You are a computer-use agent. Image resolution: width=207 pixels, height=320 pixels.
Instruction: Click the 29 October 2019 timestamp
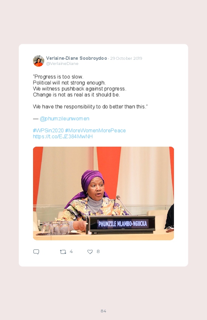click(x=126, y=58)
